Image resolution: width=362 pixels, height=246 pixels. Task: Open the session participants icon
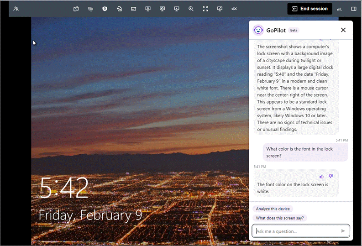tap(16, 9)
